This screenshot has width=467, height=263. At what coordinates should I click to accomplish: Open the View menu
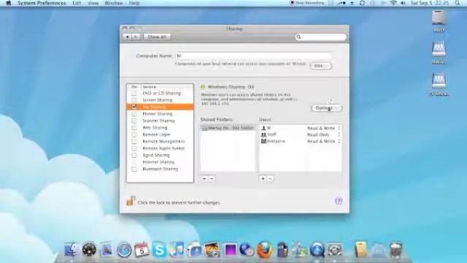click(93, 3)
